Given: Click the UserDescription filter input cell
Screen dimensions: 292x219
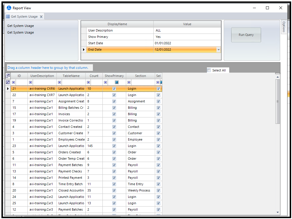Looking at the screenshot, I should click(x=45, y=82).
